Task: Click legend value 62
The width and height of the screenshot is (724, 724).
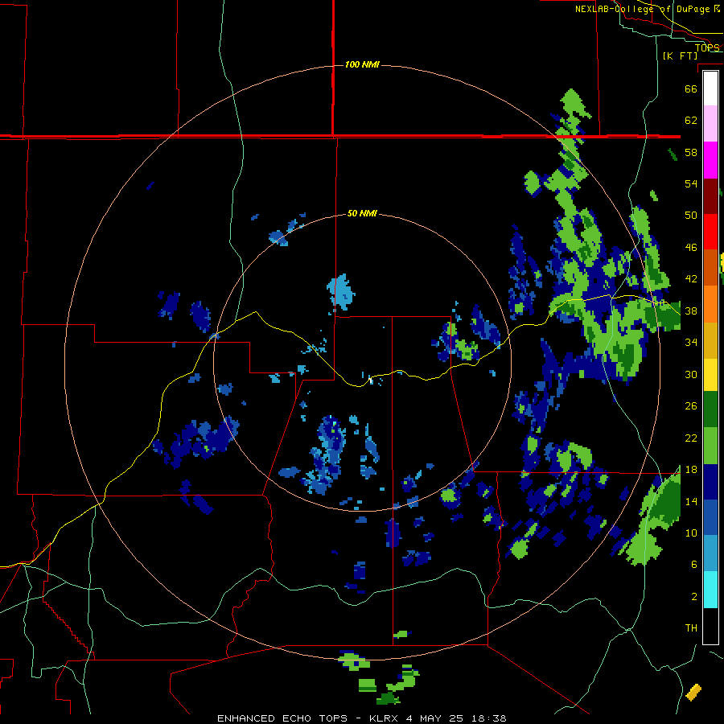Action: click(691, 121)
